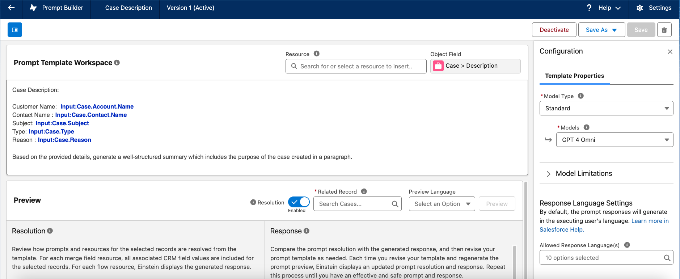Open the Save As dropdown
This screenshot has height=279, width=680.
601,30
